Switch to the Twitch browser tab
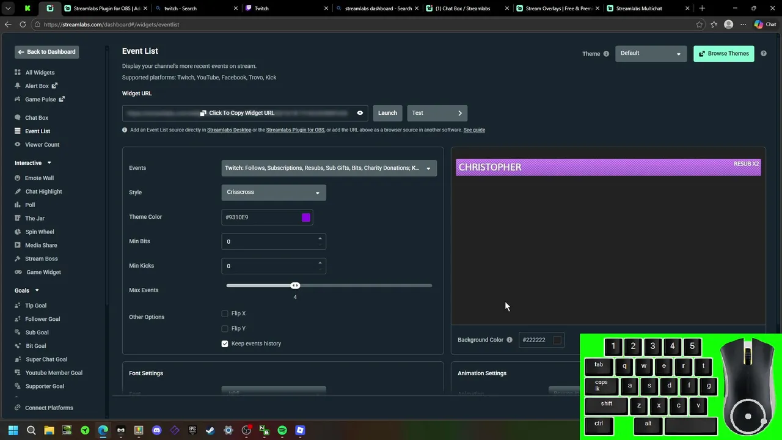This screenshot has height=440, width=782. tap(285, 9)
